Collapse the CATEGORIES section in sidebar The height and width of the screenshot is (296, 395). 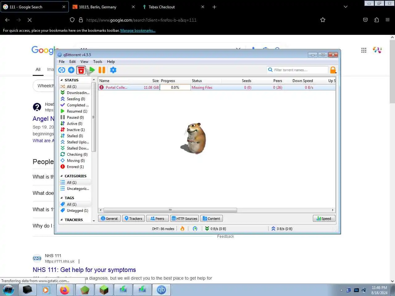(x=61, y=176)
